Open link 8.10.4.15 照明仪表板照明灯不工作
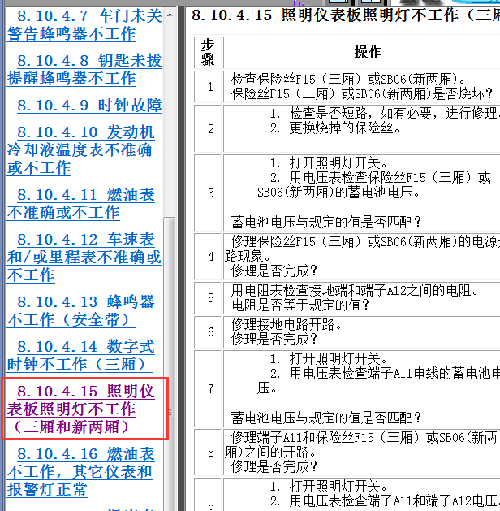Screen dimensions: 500x511 [x=80, y=409]
